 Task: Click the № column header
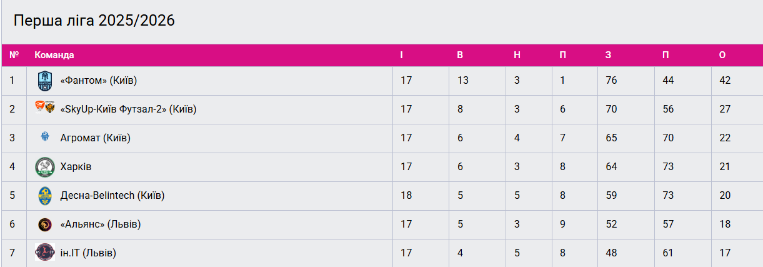[14, 55]
